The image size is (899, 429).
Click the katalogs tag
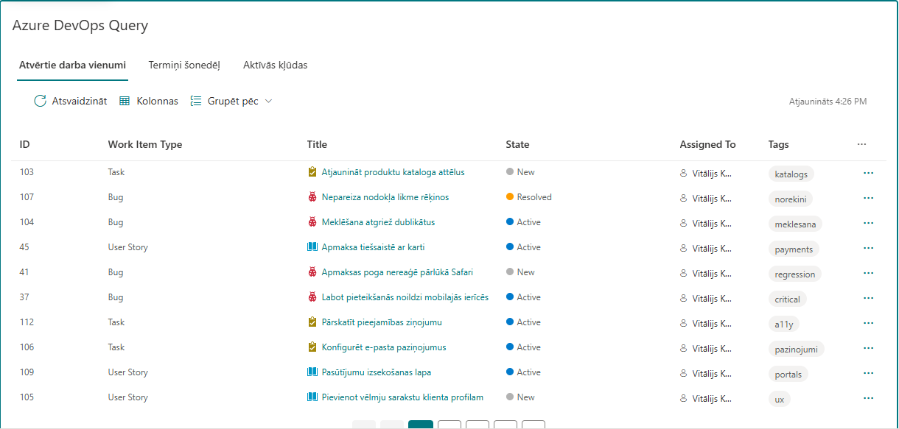pyautogui.click(x=791, y=174)
